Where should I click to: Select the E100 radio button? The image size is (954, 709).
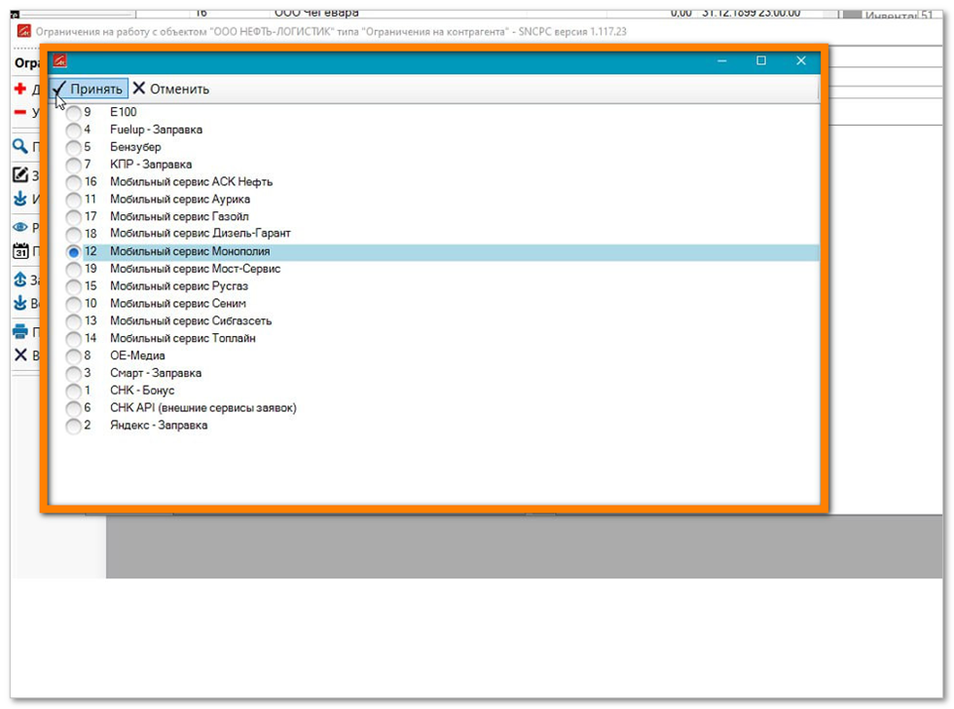pos(74,113)
